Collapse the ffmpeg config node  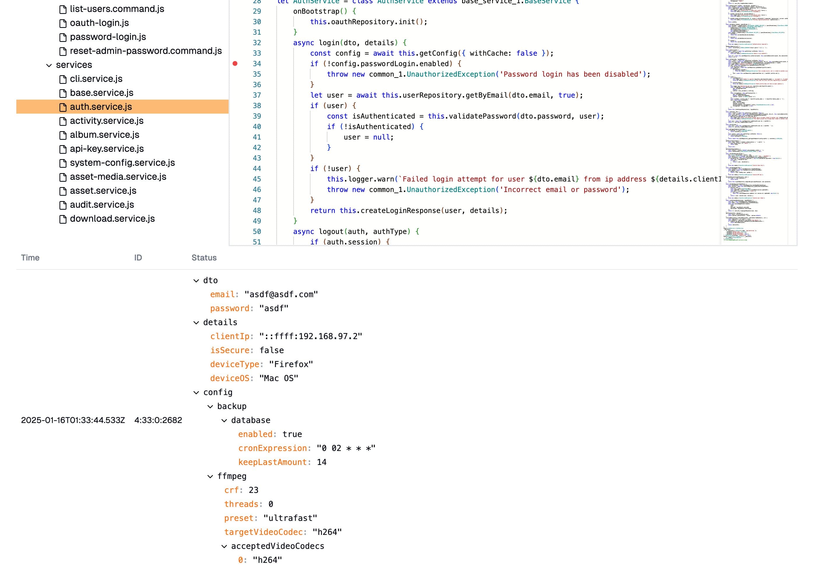tap(210, 476)
